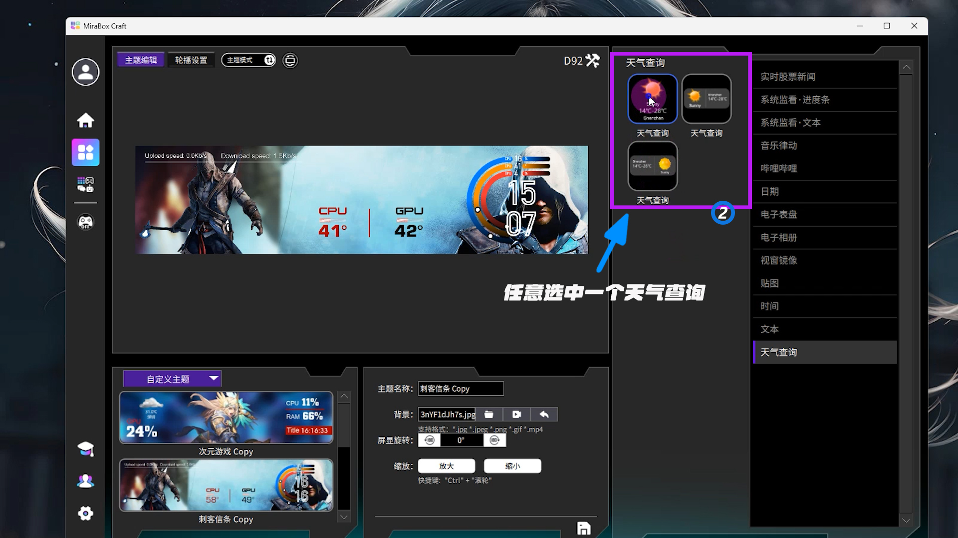
Task: Expand the 自定义主题 dropdown
Action: click(172, 379)
